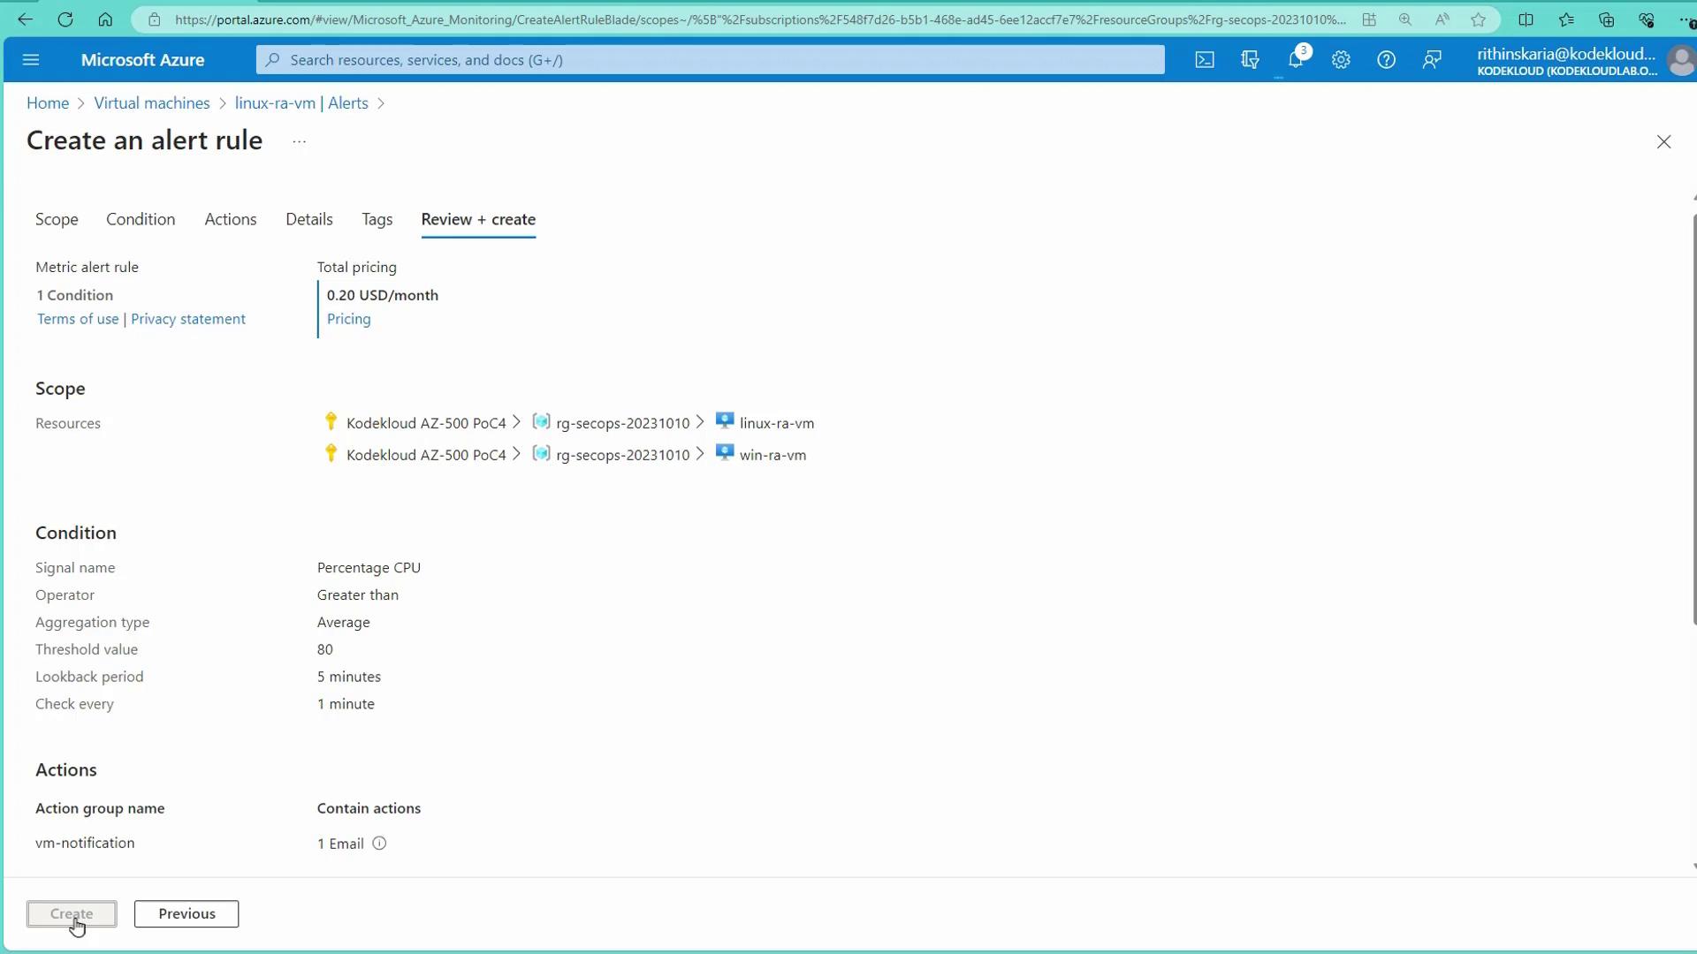The width and height of the screenshot is (1697, 954).
Task: Open the Azure Cloud Shell icon
Action: [1205, 60]
